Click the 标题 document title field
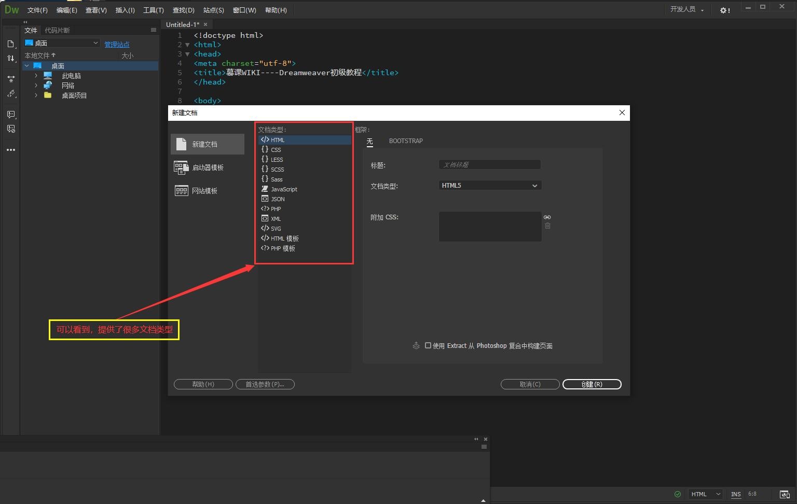This screenshot has height=504, width=797. pyautogui.click(x=490, y=164)
